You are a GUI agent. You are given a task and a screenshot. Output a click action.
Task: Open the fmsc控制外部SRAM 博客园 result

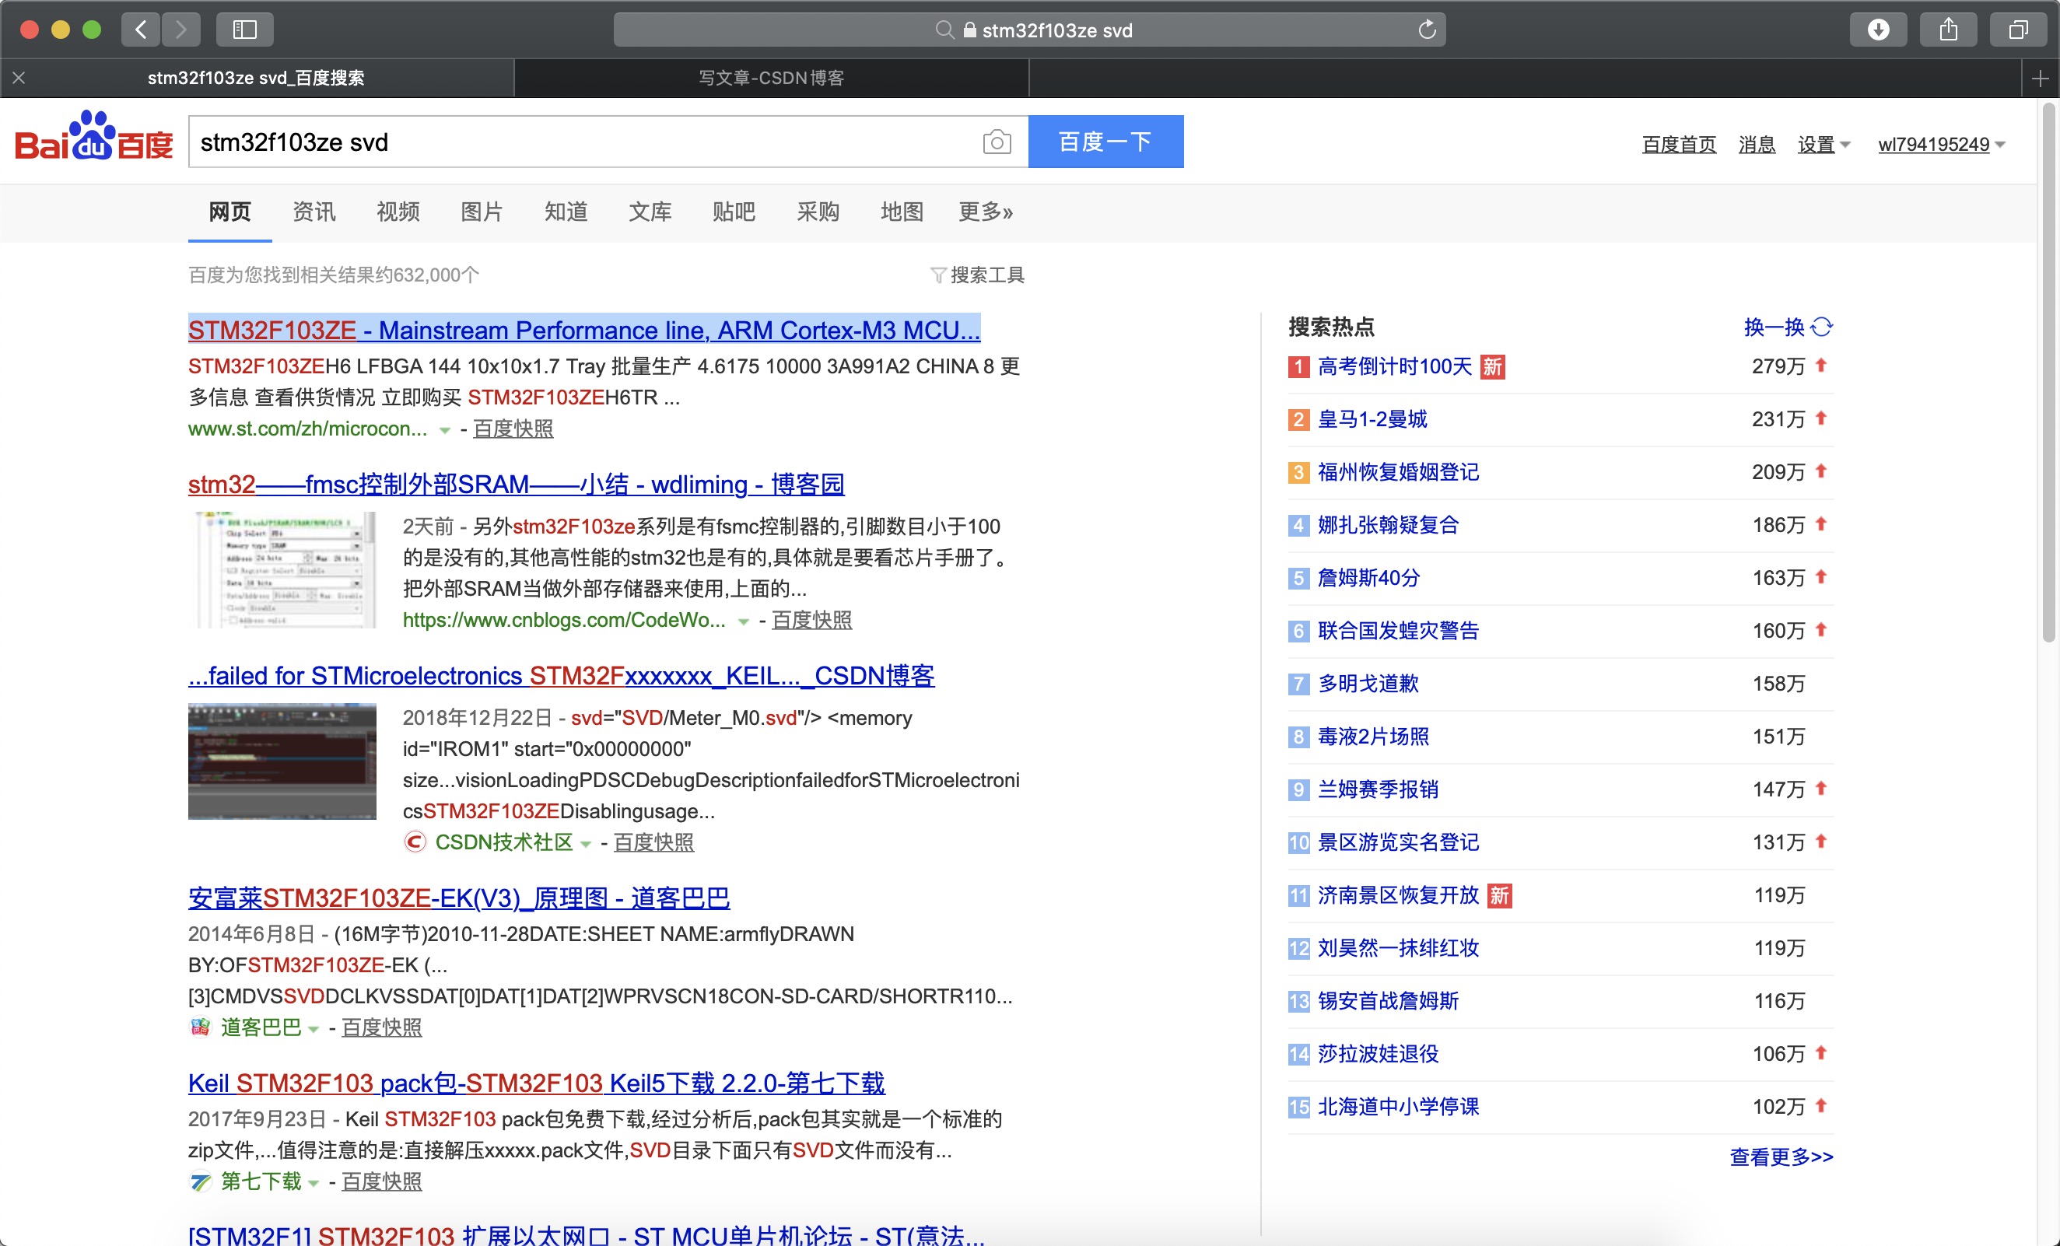516,484
